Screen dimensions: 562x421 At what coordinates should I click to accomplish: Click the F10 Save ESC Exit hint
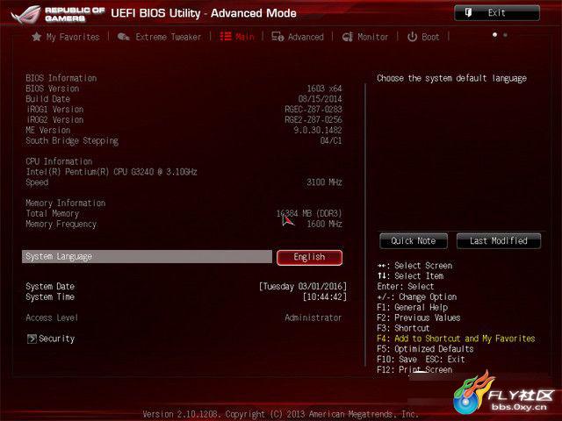click(x=421, y=360)
